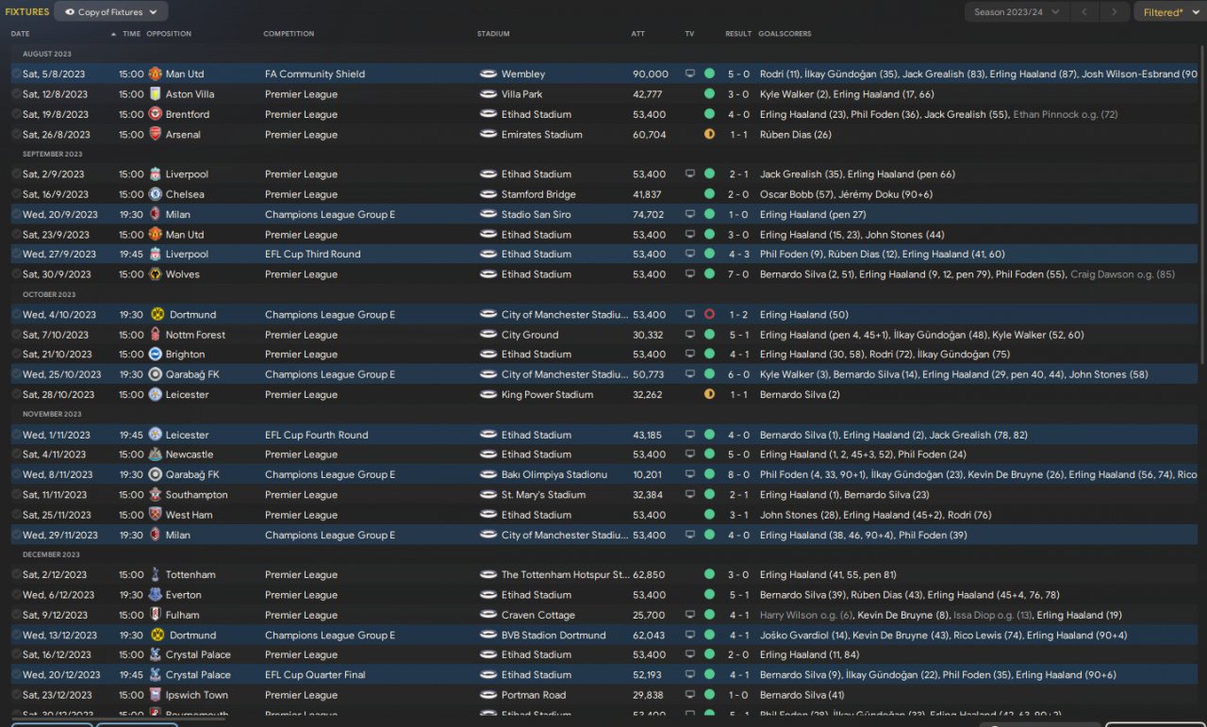Expand the Filtered dropdown
The image size is (1207, 727).
(1168, 12)
